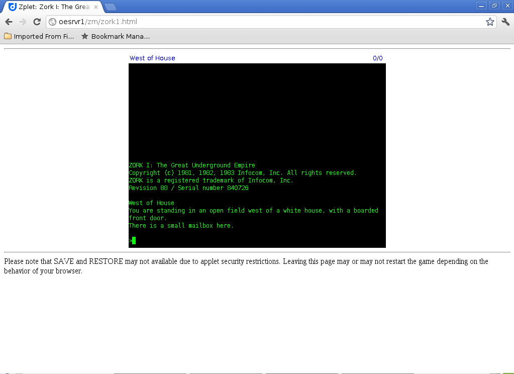
Task: Focus the oesrvr1/zm/zork1.html address bar
Action: (270, 22)
